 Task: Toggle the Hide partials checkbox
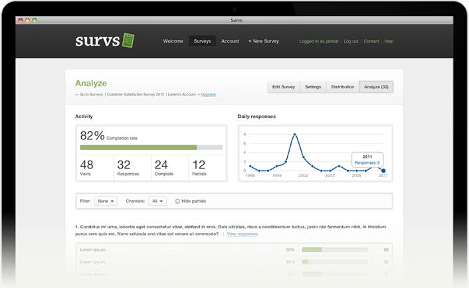177,201
